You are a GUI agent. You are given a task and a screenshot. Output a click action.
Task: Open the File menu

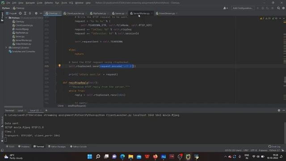click(8, 3)
